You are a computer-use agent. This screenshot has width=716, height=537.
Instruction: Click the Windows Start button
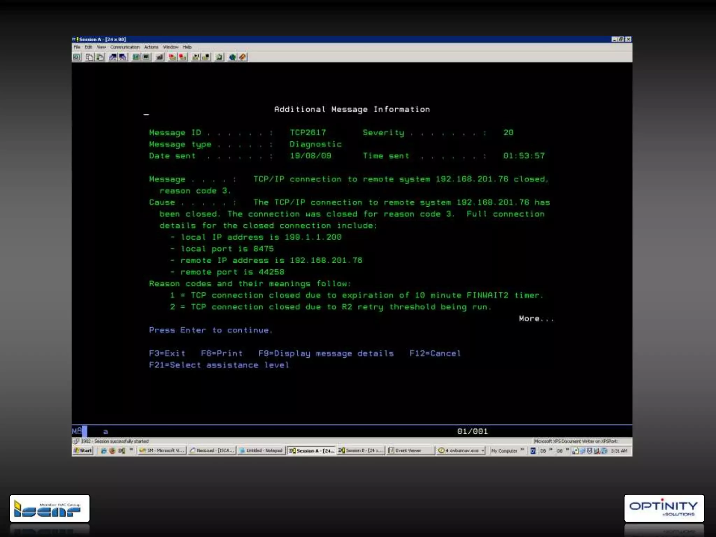83,450
